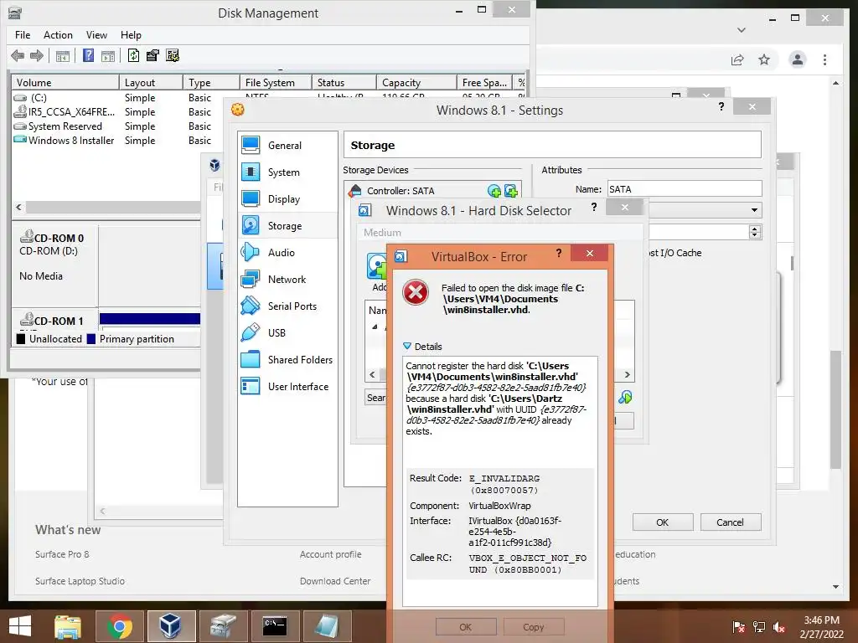This screenshot has width=858, height=643.
Task: Select CD-ROM 0 disk entry
Action: coord(54,265)
